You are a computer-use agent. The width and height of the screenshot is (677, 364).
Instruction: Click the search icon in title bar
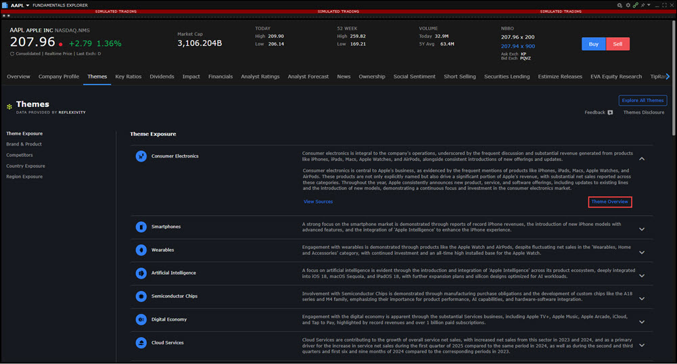pyautogui.click(x=620, y=5)
